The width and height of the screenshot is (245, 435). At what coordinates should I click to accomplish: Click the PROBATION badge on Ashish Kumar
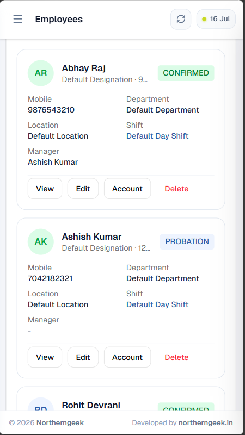click(187, 241)
